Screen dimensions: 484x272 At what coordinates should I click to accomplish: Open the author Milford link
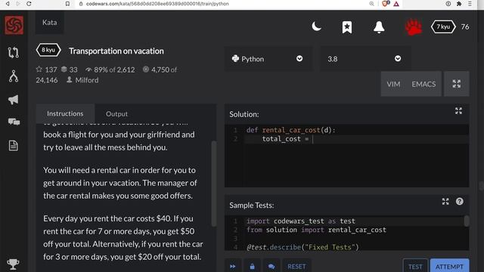[87, 80]
